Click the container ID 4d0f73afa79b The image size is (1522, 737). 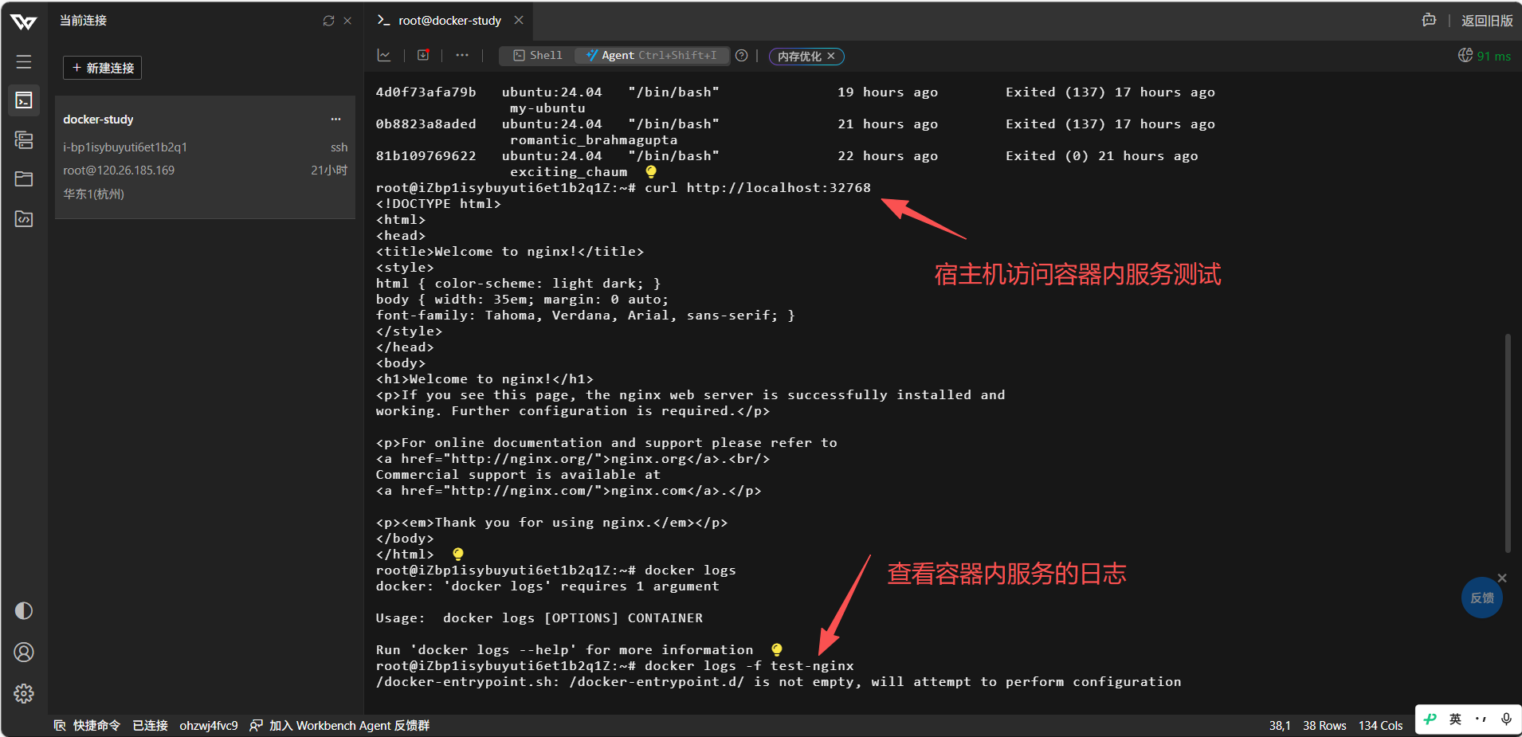426,92
